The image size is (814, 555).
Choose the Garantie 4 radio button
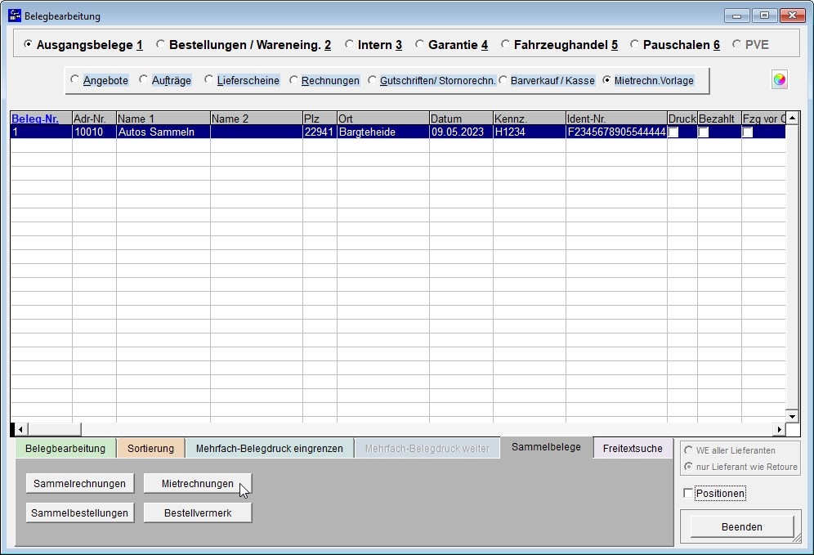point(452,45)
